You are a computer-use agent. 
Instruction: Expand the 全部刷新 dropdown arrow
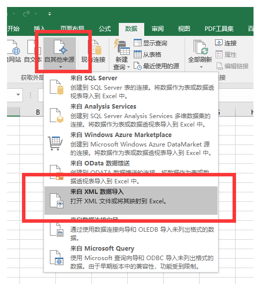(201, 67)
